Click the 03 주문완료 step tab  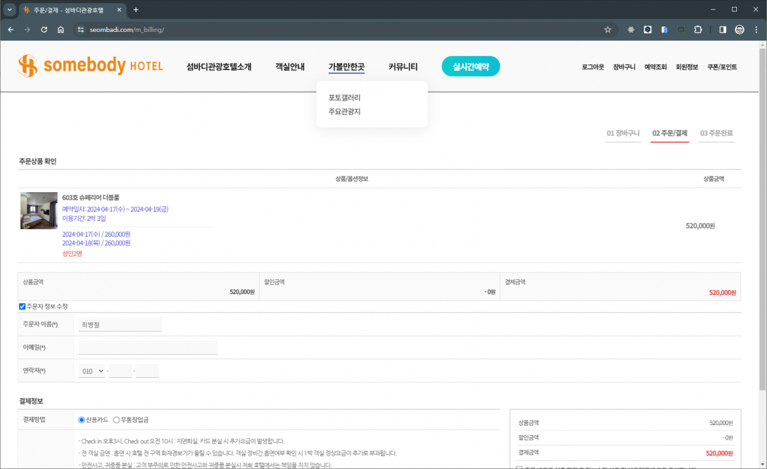pyautogui.click(x=716, y=133)
